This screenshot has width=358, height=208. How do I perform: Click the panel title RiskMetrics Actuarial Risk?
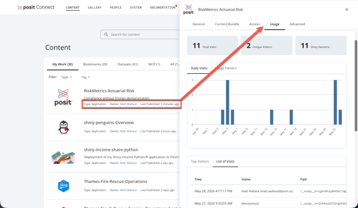(220, 10)
